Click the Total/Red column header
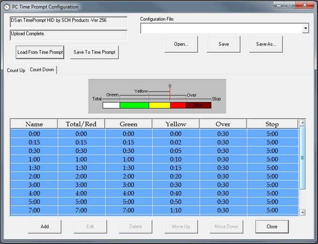 pos(81,124)
